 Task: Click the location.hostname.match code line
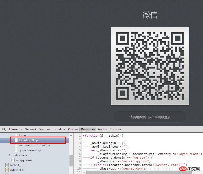tap(139, 165)
